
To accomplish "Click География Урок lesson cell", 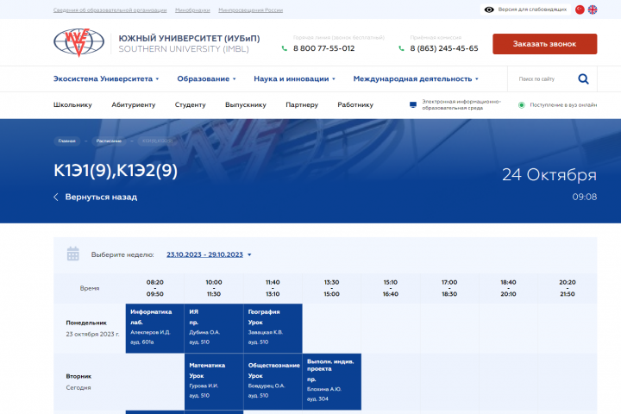I will coord(273,329).
